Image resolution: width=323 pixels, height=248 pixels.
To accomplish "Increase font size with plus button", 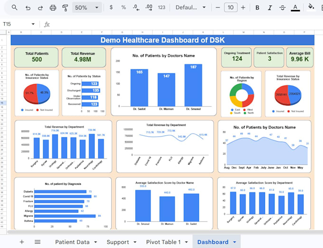I will point(243,8).
